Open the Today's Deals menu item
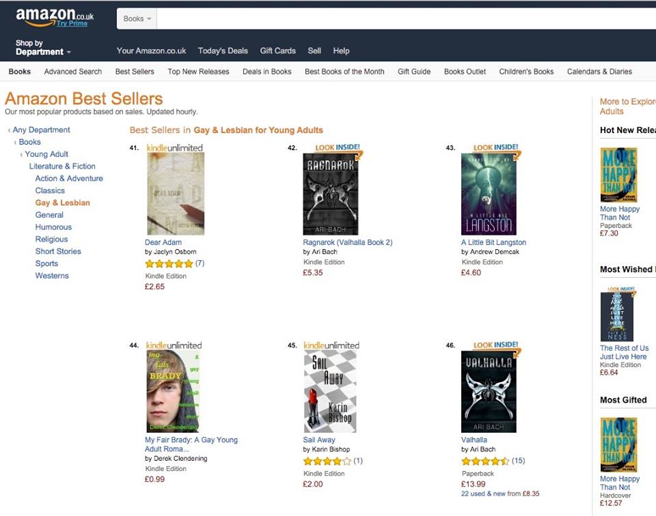The width and height of the screenshot is (656, 516). click(x=223, y=51)
